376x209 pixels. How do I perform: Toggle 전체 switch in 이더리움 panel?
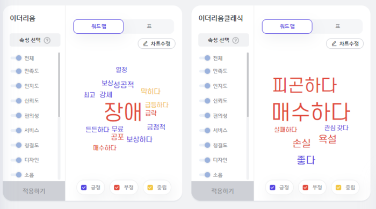(x=16, y=58)
